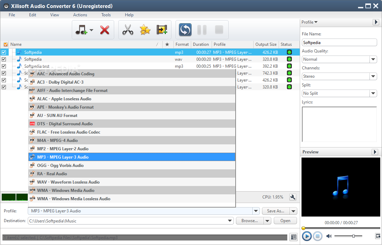Toggle the checkbox of the 742.3 KB row

pos(4,73)
